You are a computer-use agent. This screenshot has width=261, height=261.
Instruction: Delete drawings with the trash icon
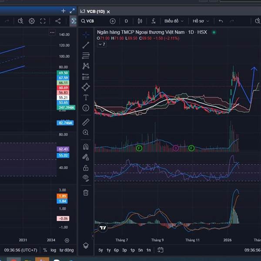point(86,192)
